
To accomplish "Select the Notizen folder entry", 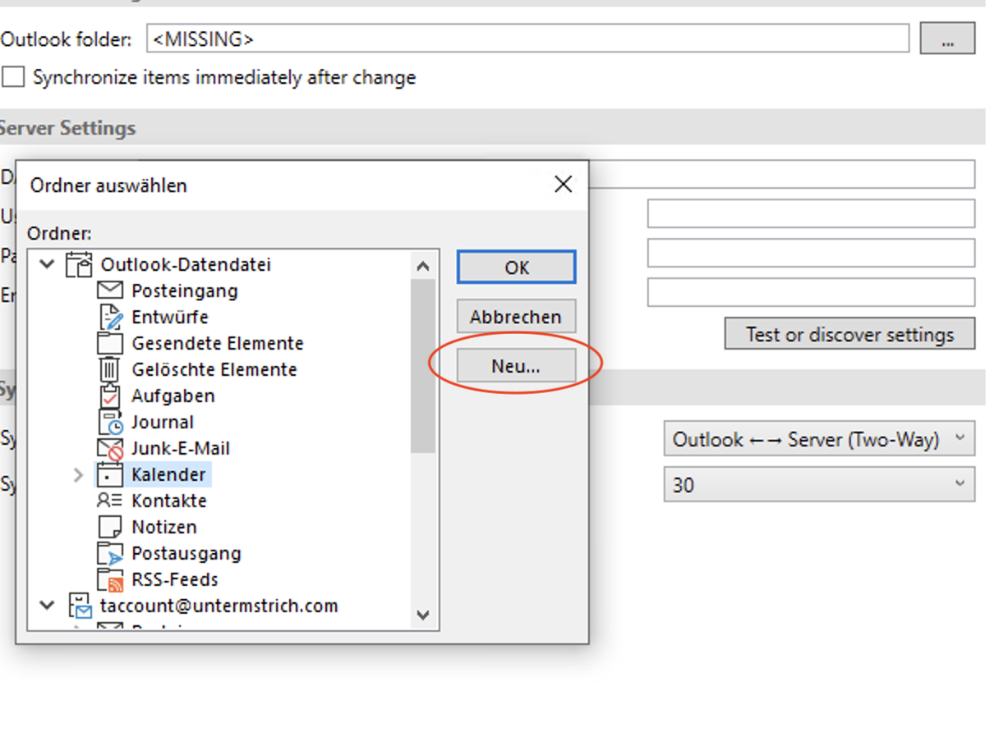I will pyautogui.click(x=163, y=527).
